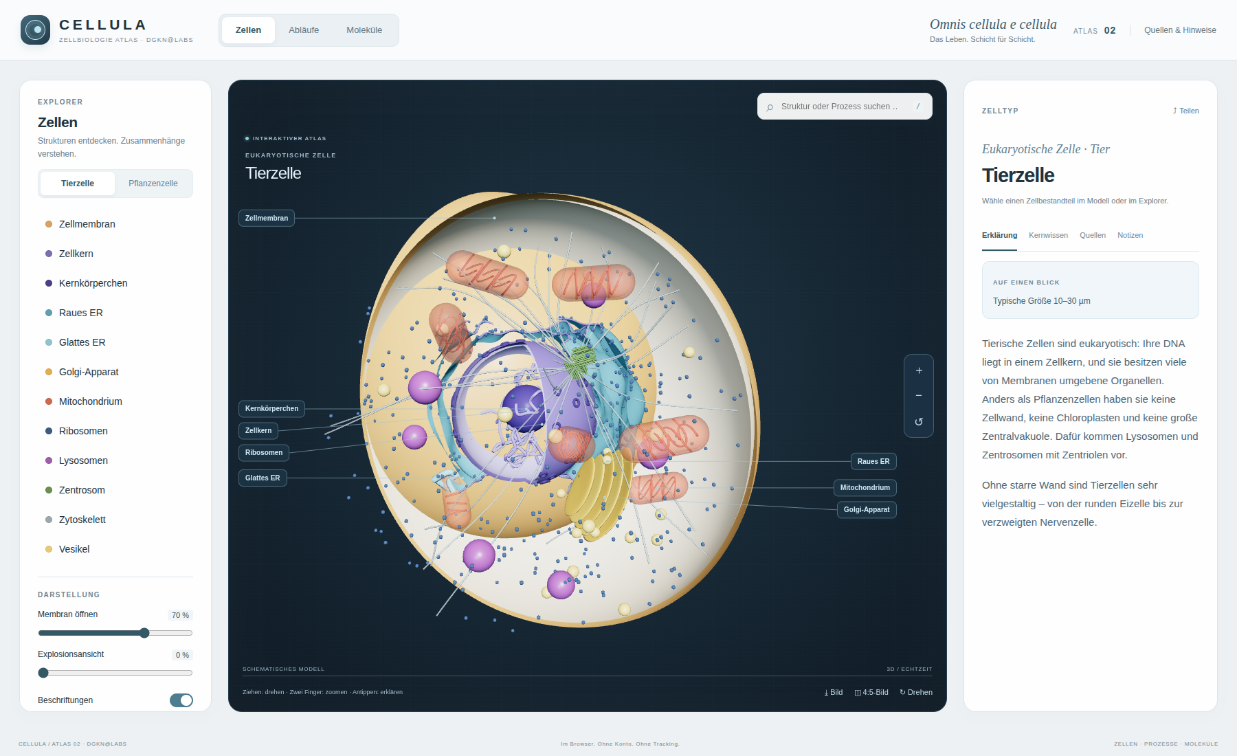Select the Tierzelle segment
This screenshot has height=756, width=1237.
click(78, 184)
